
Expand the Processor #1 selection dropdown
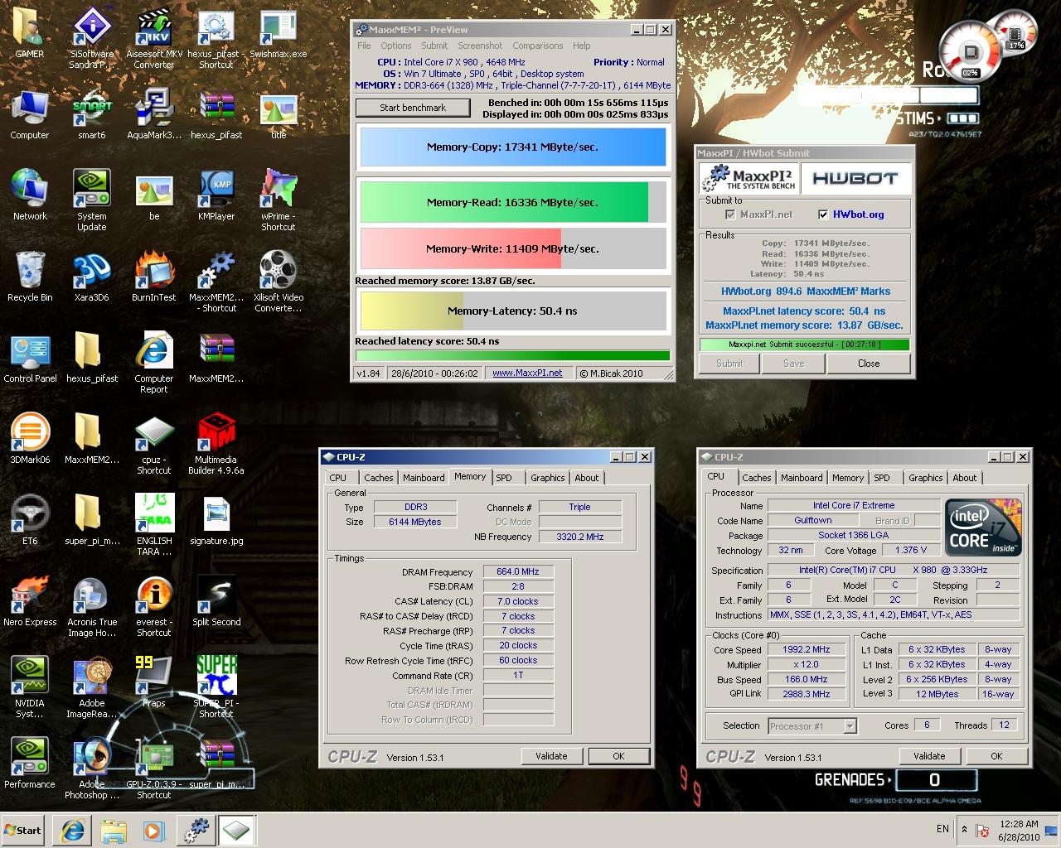pyautogui.click(x=850, y=726)
